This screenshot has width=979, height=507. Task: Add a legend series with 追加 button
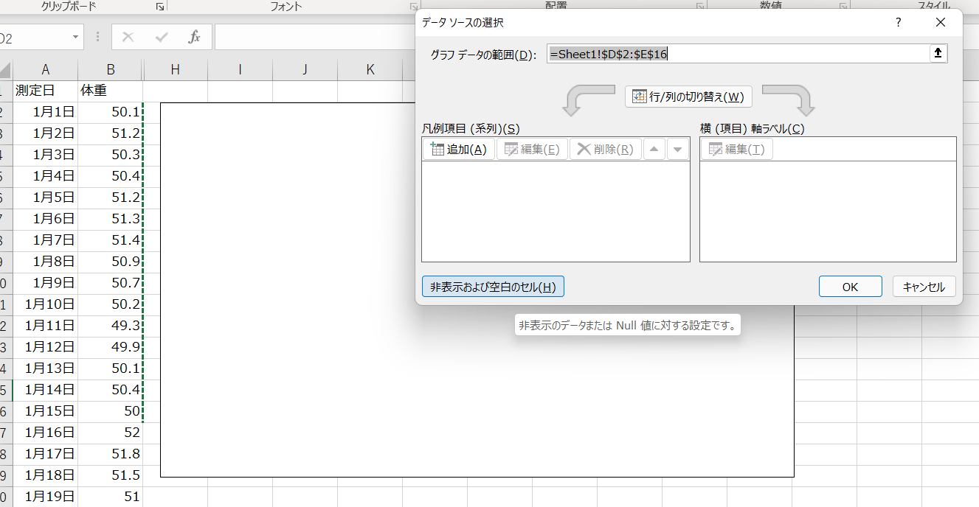tap(458, 150)
